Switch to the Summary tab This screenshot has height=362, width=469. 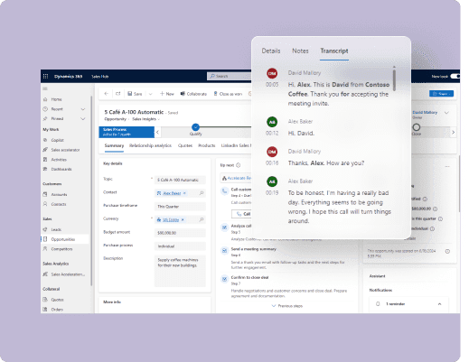point(114,145)
